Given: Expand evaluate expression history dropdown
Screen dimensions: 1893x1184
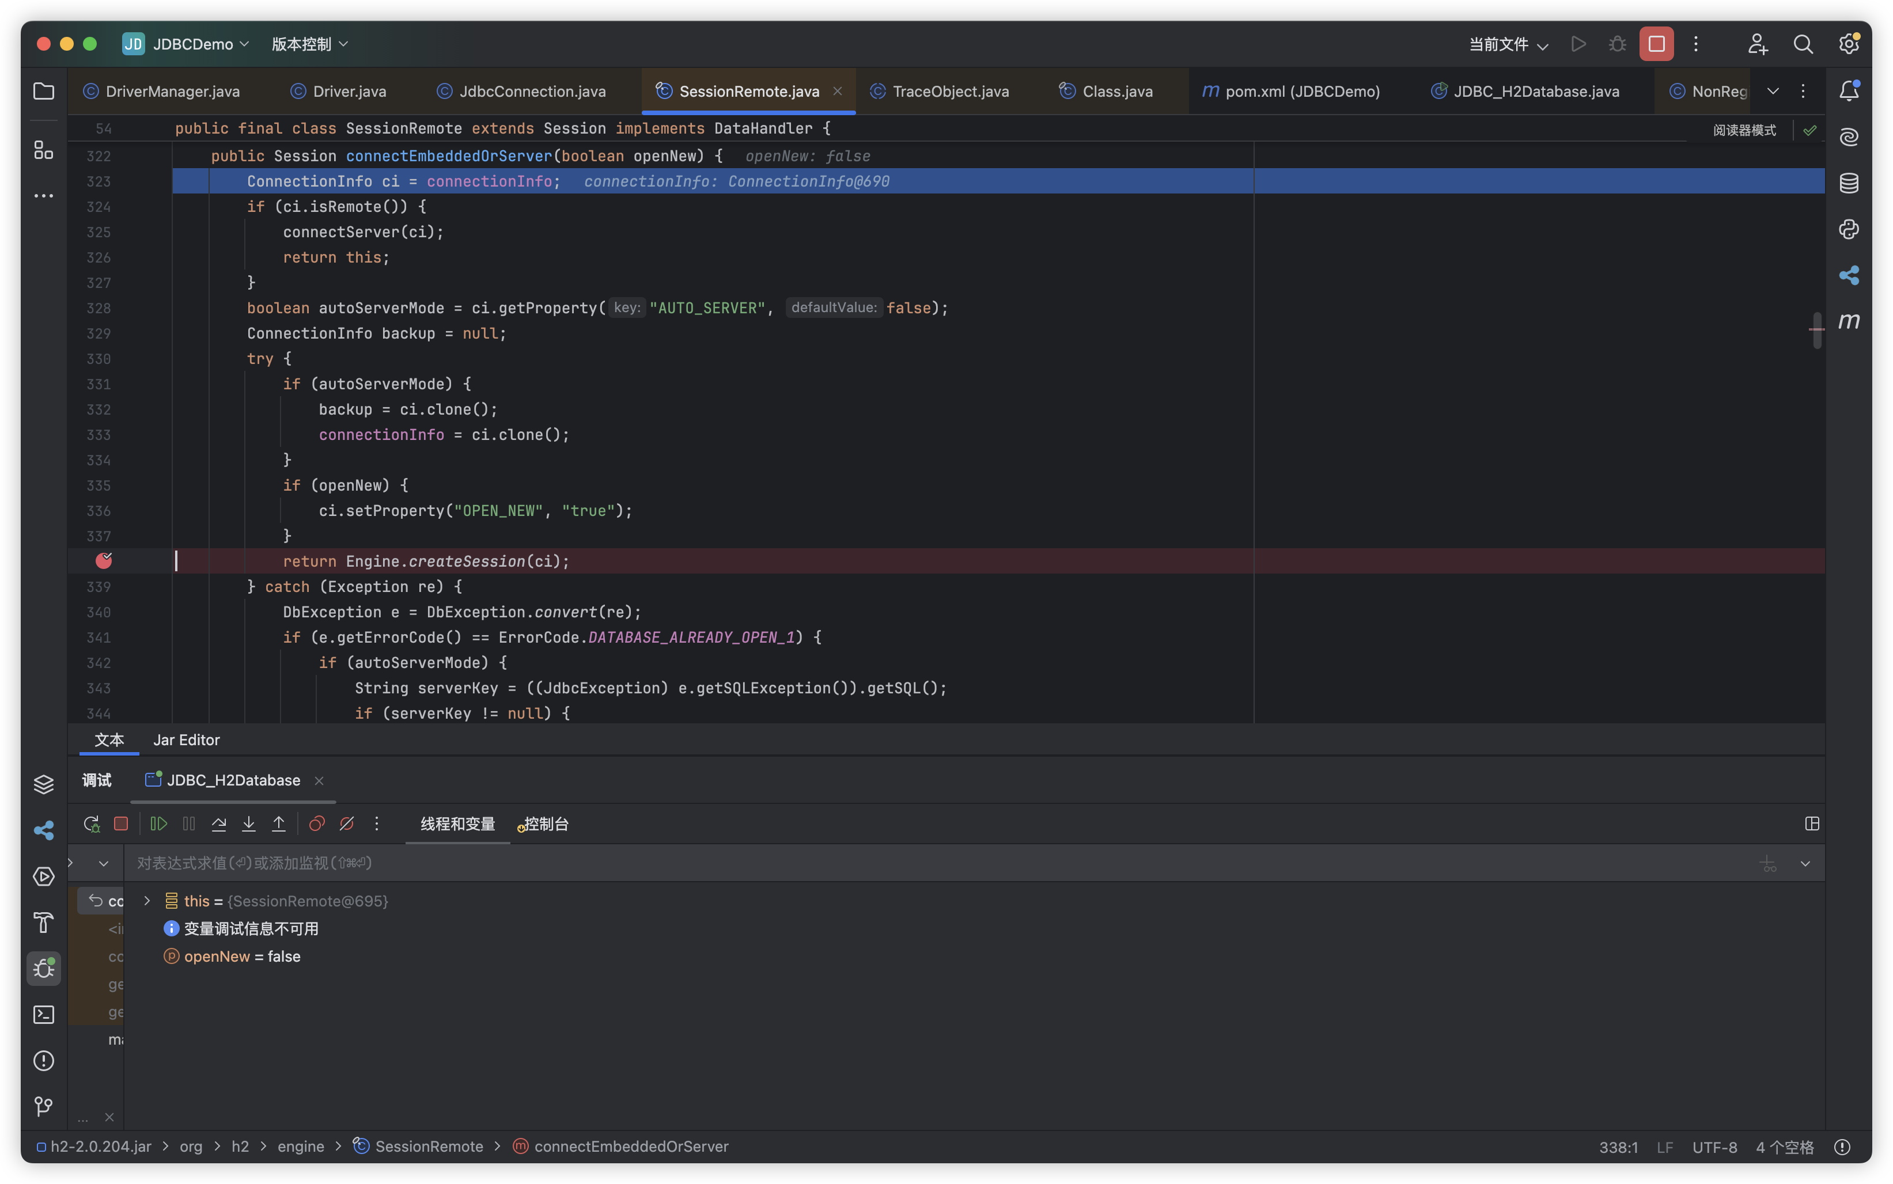Looking at the screenshot, I should 1805,864.
